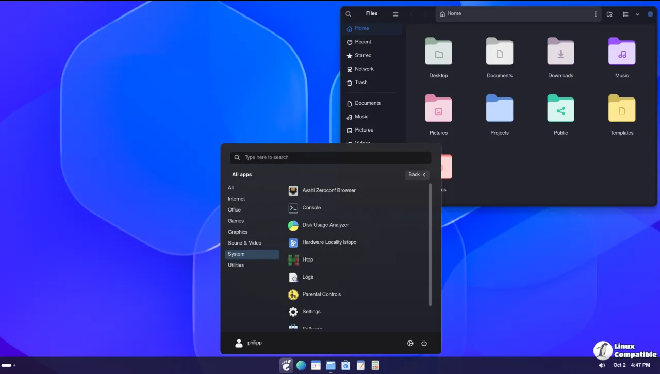Screen dimensions: 660x374
Task: Select the Downloads folder in Files
Action: (x=560, y=58)
